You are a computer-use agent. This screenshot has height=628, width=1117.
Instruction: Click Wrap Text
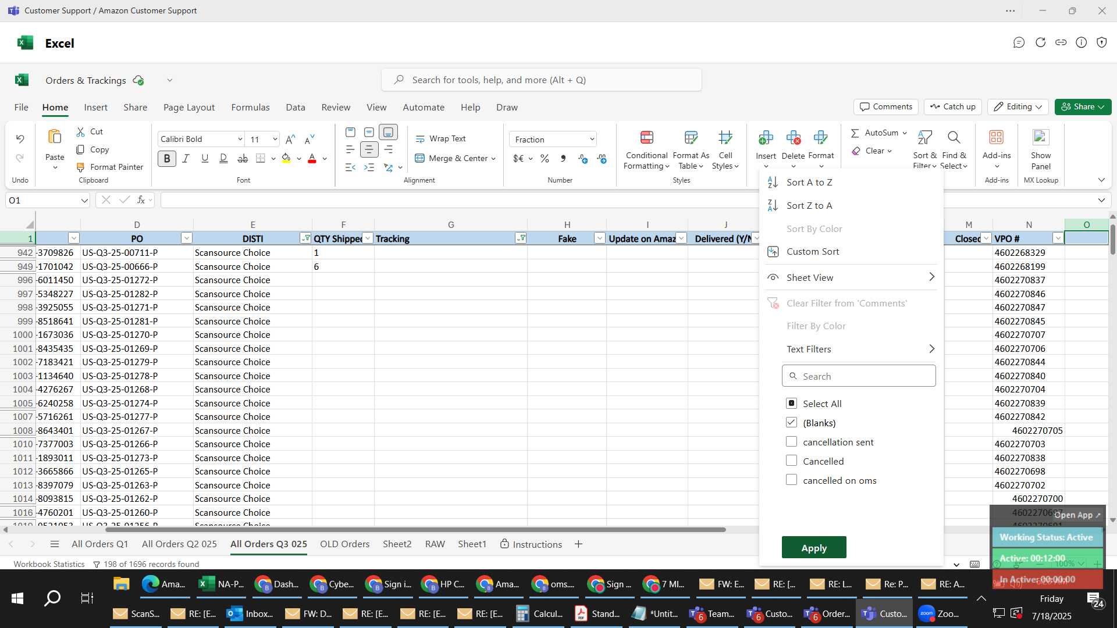pyautogui.click(x=440, y=138)
